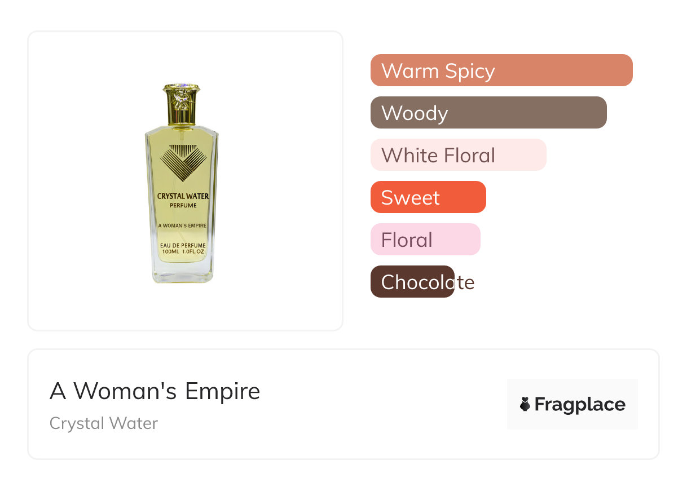
Task: Click the 100ML 1.0FL.OZ volume text
Action: pos(183,252)
